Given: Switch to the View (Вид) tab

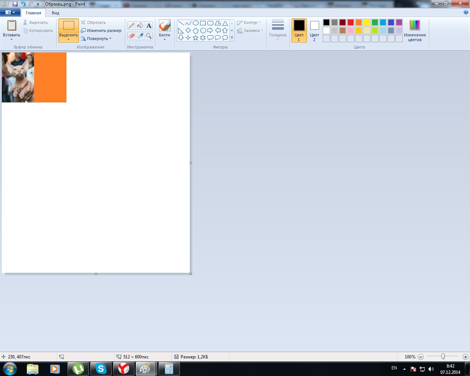Looking at the screenshot, I should point(55,13).
